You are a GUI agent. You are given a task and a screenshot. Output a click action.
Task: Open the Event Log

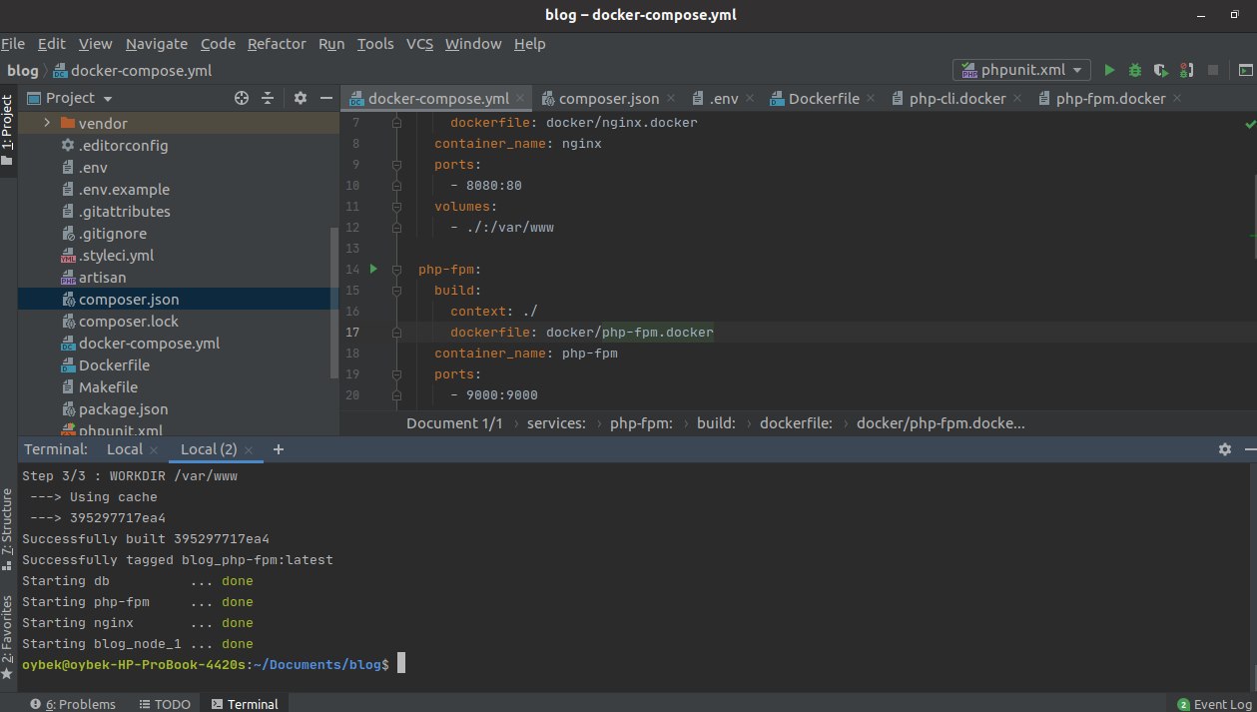click(1212, 704)
